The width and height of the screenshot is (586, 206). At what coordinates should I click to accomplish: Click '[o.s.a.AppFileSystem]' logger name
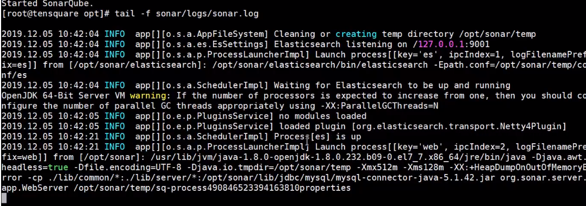pyautogui.click(x=215, y=34)
